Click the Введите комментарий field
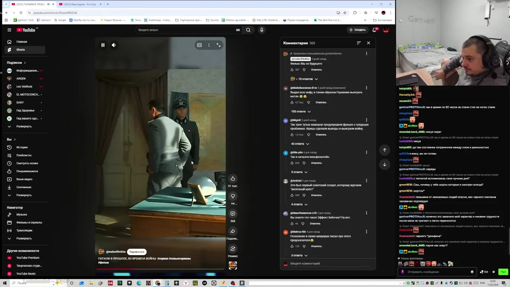Viewport: 510px width, 287px height. click(331, 263)
